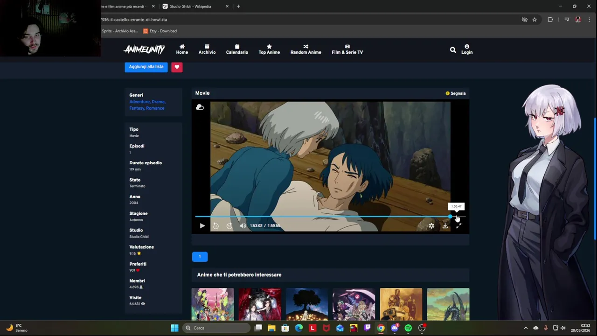Open the Login page
Screen dimensions: 597x336
pyautogui.click(x=467, y=49)
